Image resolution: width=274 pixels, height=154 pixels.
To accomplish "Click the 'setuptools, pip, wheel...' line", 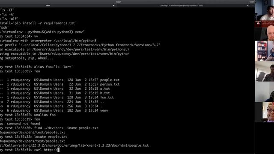I will tap(27, 58).
